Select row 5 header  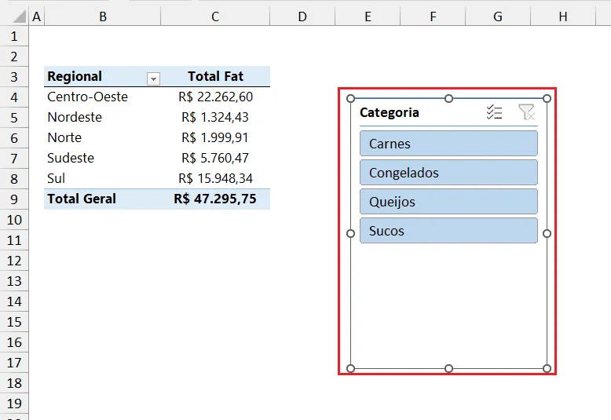[x=14, y=117]
